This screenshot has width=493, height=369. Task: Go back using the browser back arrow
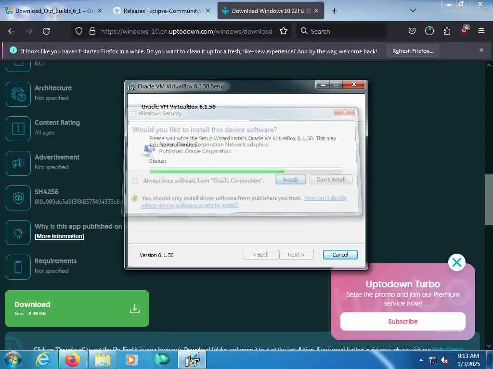click(x=12, y=31)
